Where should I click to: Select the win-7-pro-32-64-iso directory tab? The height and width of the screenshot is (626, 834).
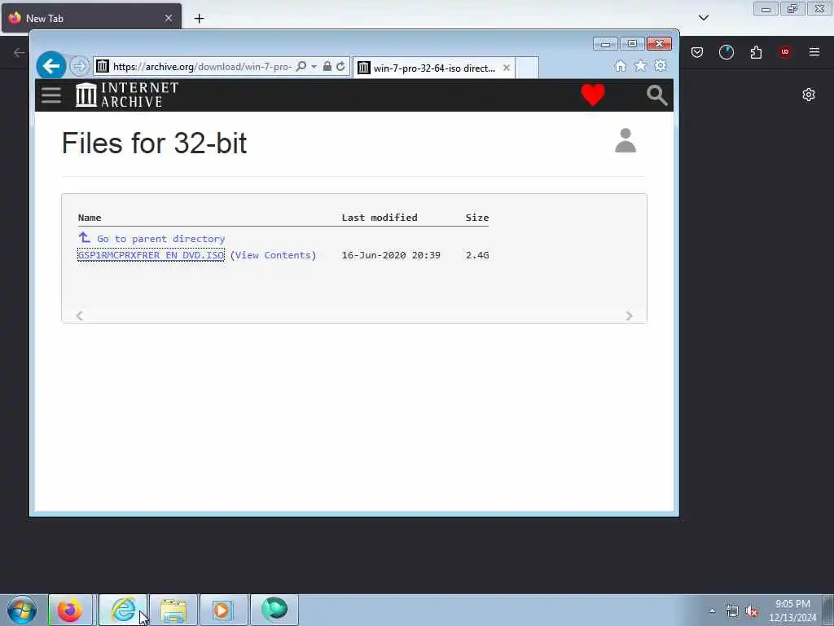pyautogui.click(x=433, y=68)
